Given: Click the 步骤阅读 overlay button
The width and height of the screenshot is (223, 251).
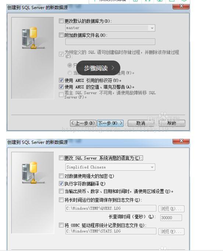Looking at the screenshot, I should (98, 68).
